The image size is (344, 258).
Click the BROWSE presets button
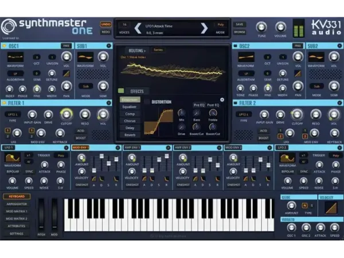239,32
